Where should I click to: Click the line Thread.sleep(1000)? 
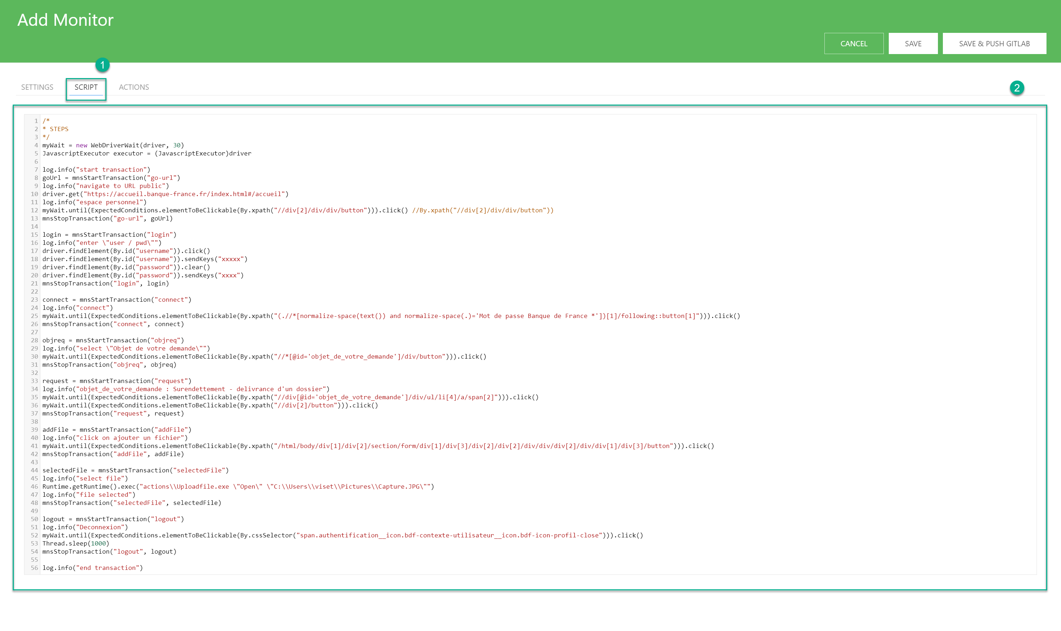(x=76, y=543)
